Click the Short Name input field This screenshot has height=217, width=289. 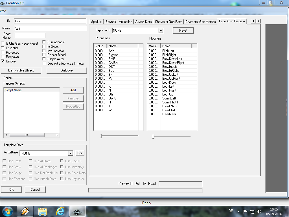pos(30,36)
